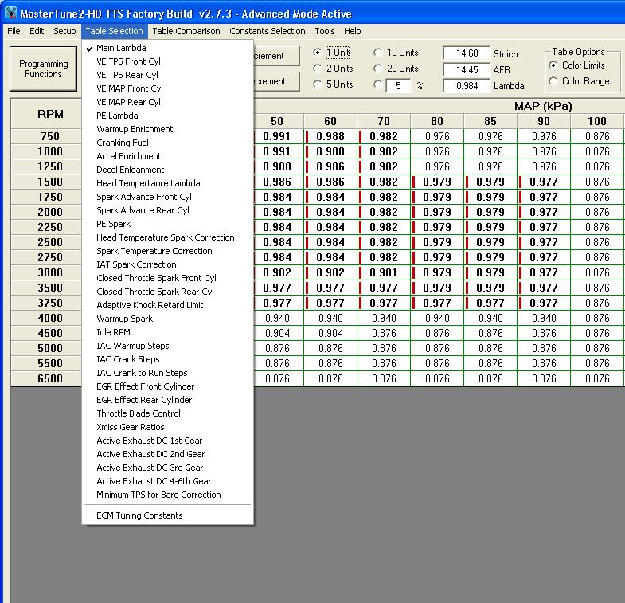This screenshot has height=603, width=625.
Task: Choose Cranking Fuel table
Action: pyautogui.click(x=167, y=143)
